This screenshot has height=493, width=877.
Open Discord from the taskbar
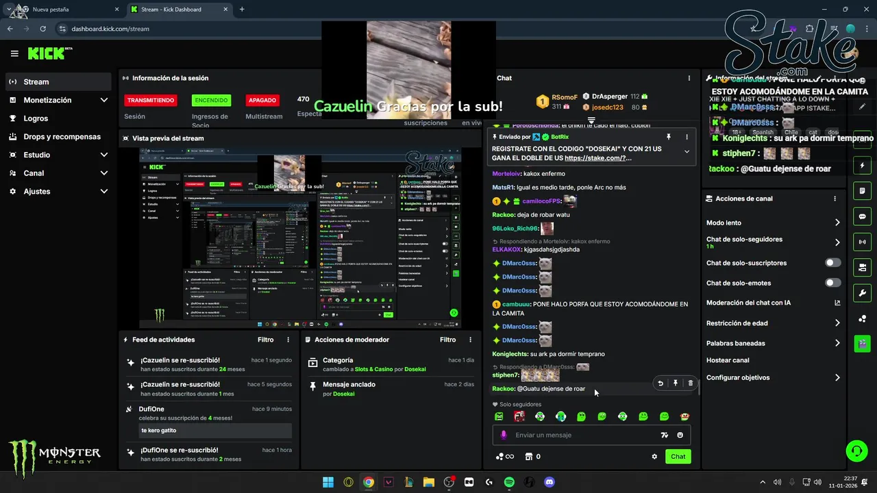click(x=549, y=482)
